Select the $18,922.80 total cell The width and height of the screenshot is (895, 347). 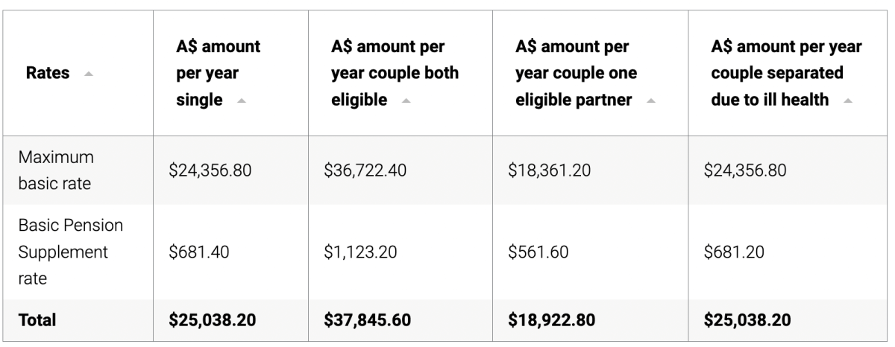click(550, 319)
